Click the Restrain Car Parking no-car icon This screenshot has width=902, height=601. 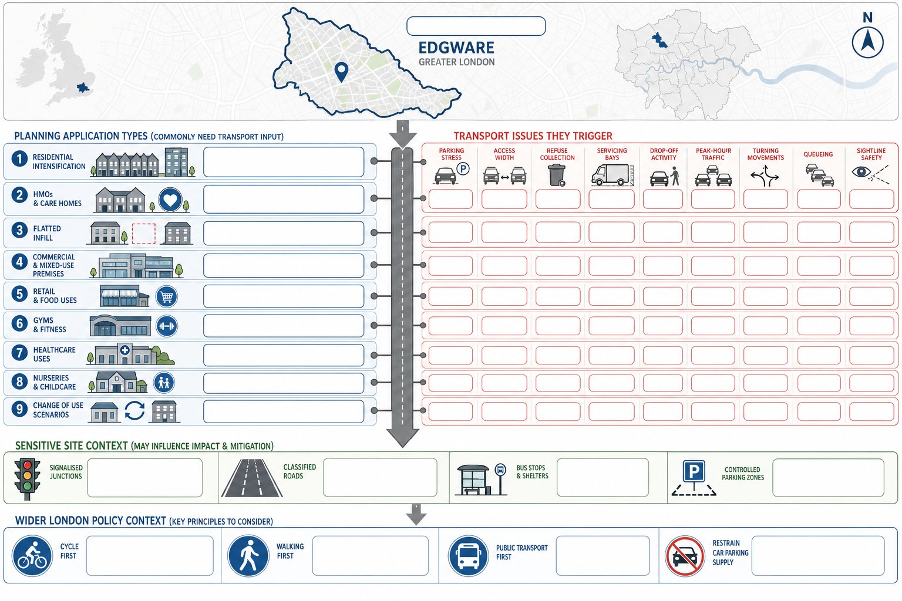click(x=685, y=556)
